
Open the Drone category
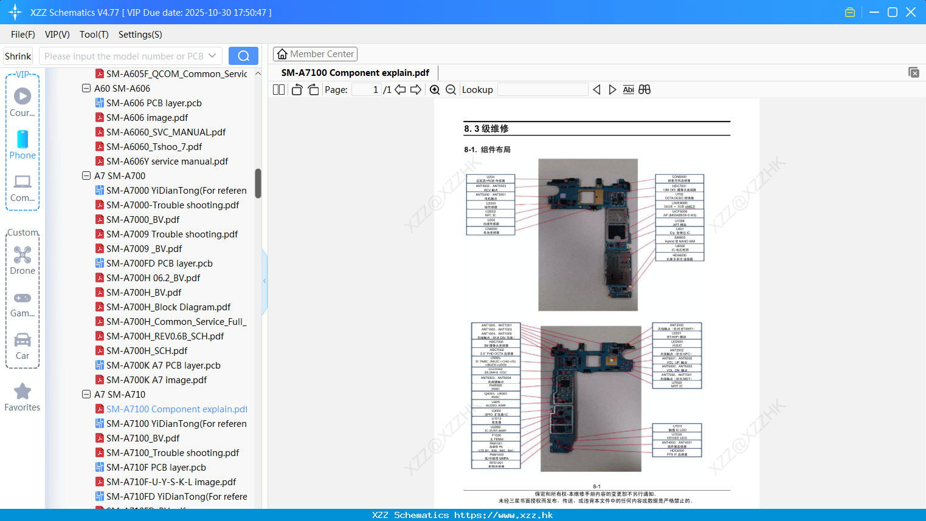pyautogui.click(x=22, y=260)
